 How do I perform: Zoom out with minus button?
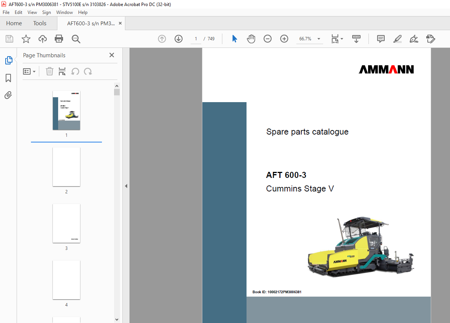(268, 39)
